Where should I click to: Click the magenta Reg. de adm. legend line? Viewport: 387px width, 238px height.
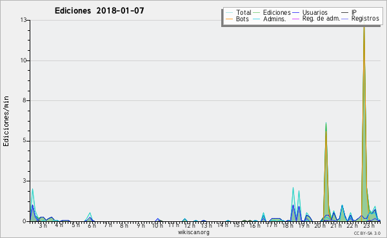point(295,19)
